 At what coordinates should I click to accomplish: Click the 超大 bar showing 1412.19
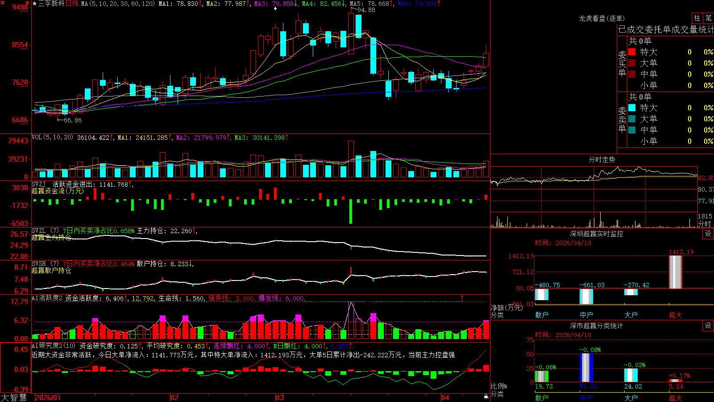(x=675, y=272)
